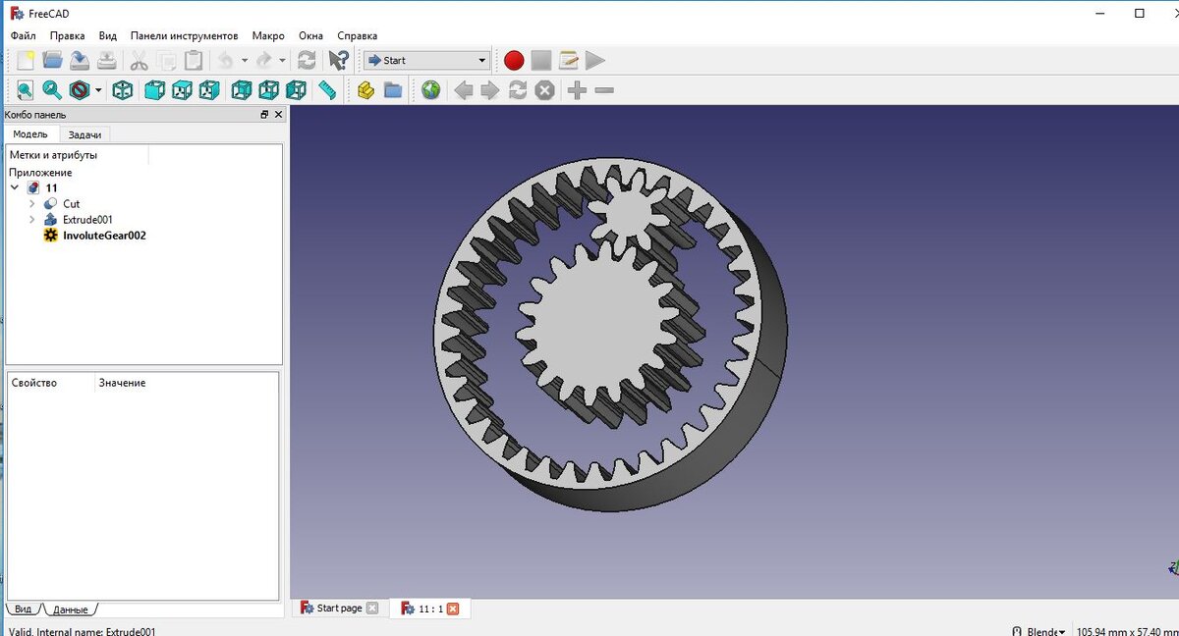Viewport: 1179px width, 636px height.
Task: Switch to the isometric view cube icon
Action: pyautogui.click(x=123, y=90)
